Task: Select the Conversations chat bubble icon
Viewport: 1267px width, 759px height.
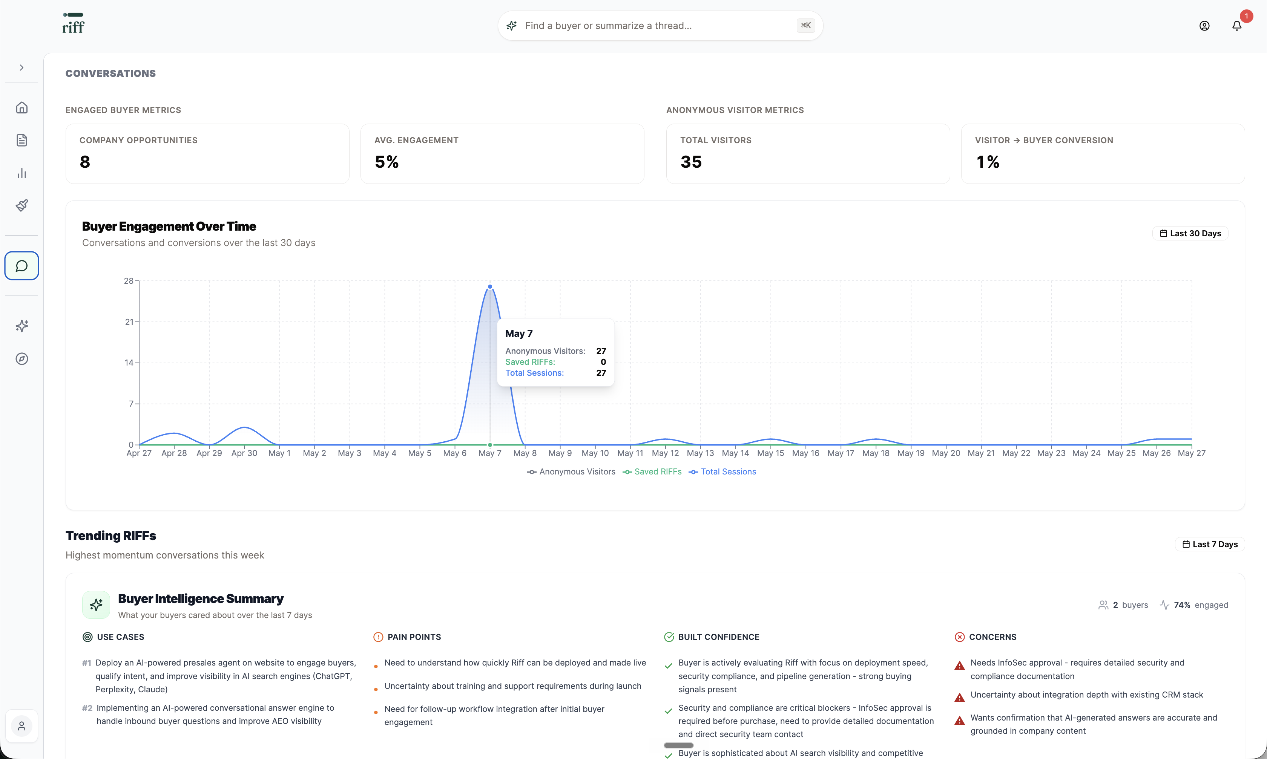Action: pos(21,266)
